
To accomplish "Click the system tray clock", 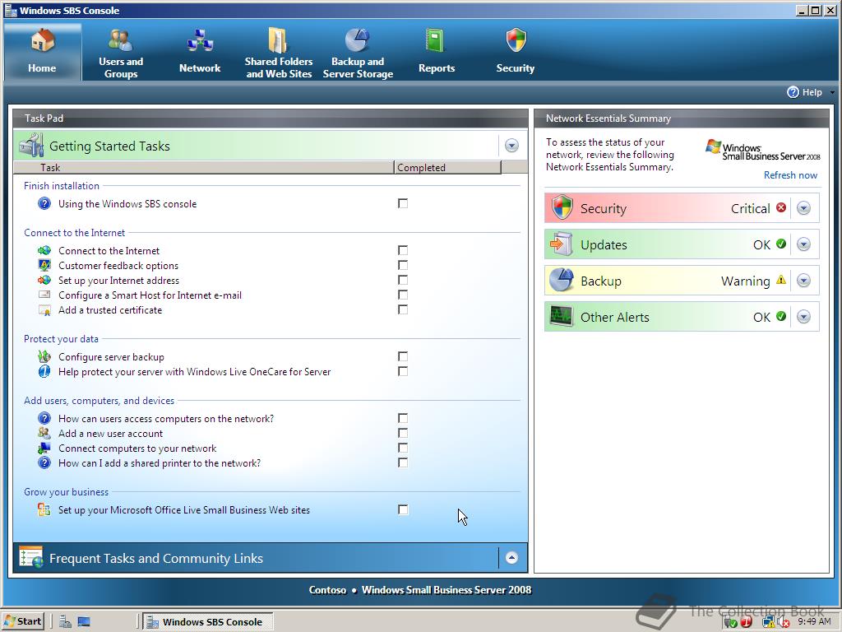I will [814, 621].
